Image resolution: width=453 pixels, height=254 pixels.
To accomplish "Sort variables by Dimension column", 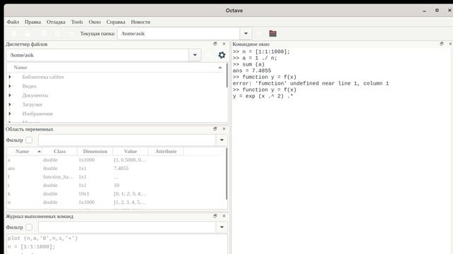I will [x=95, y=151].
